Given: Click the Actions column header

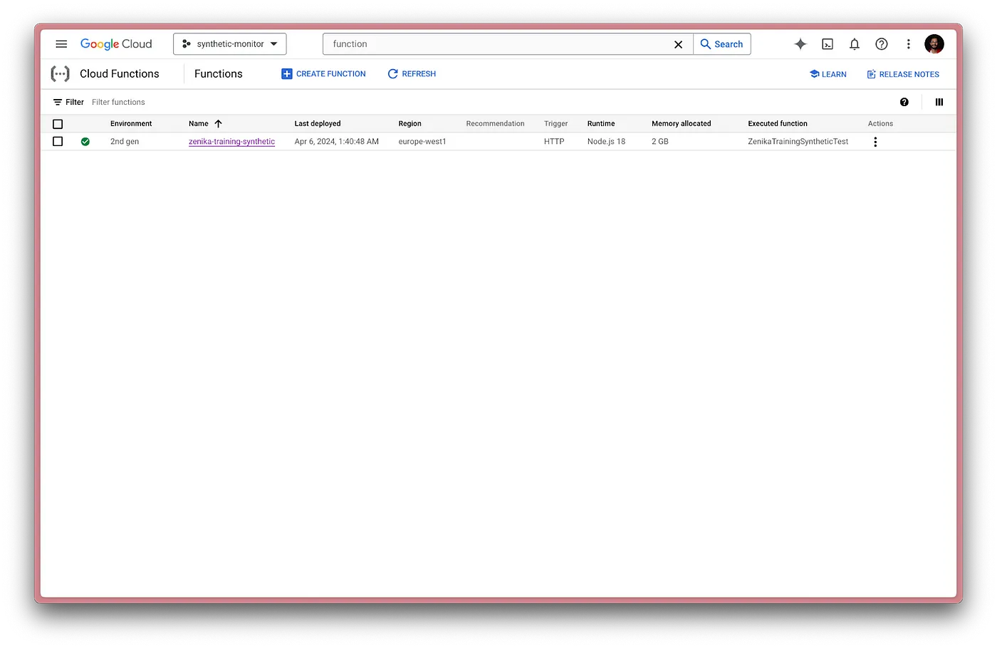Looking at the screenshot, I should pos(880,124).
